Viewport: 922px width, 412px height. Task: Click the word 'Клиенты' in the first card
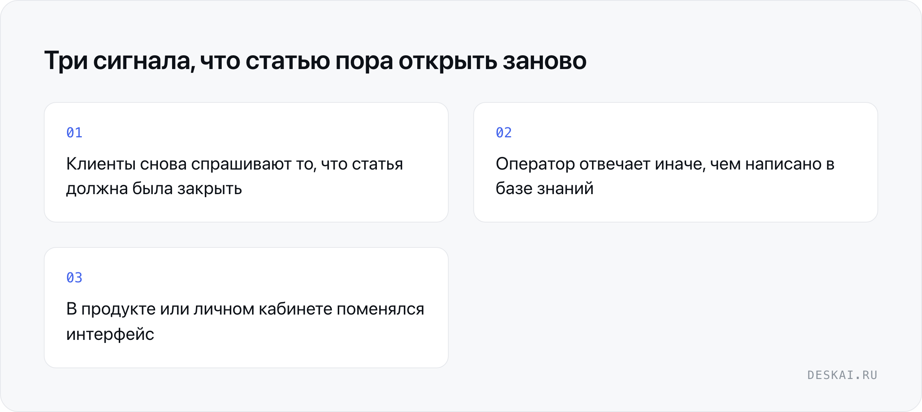(x=101, y=164)
